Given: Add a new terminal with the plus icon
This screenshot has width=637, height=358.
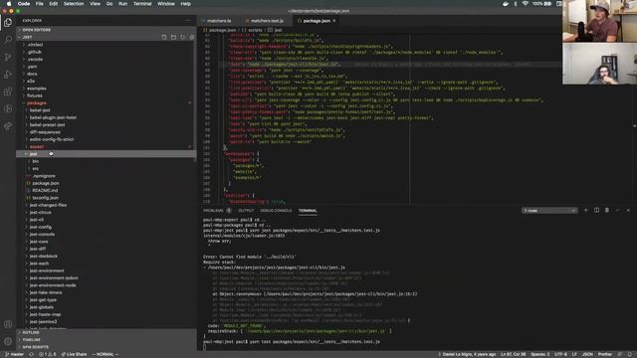Looking at the screenshot, I should click(x=585, y=210).
